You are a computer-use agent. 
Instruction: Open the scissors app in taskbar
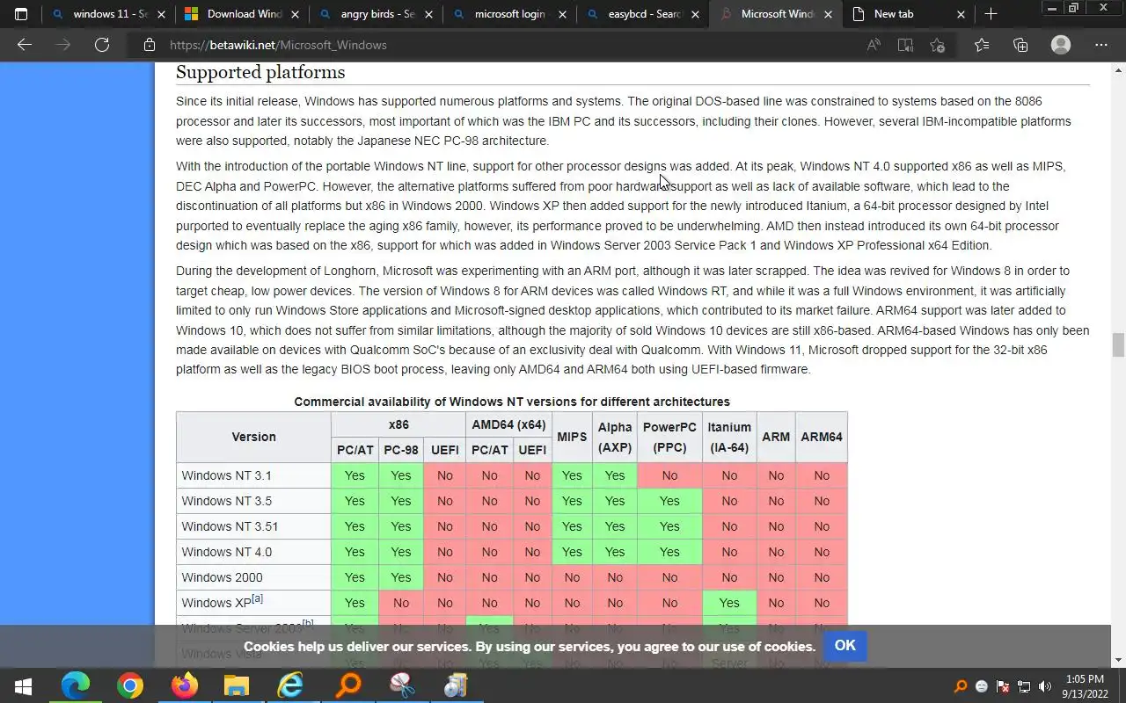coord(402,685)
